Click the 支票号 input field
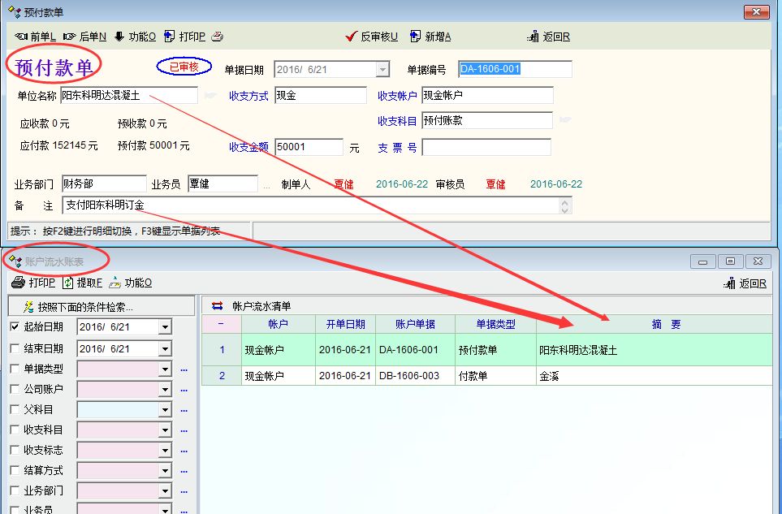Image resolution: width=782 pixels, height=514 pixels. click(x=486, y=148)
